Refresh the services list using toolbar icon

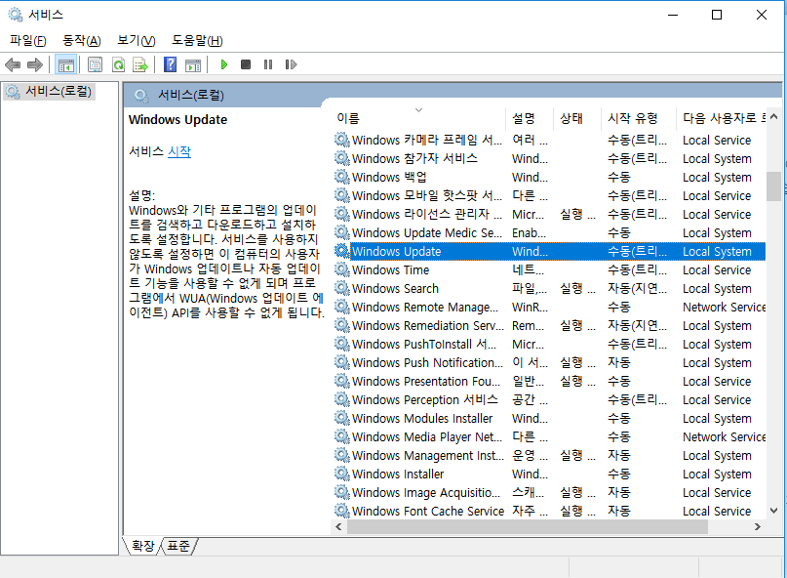pyautogui.click(x=118, y=64)
